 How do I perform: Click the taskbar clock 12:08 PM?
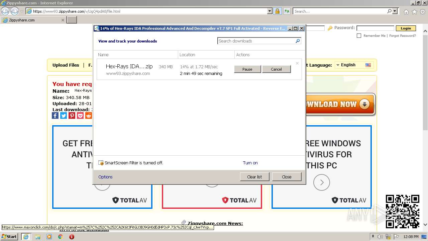pyautogui.click(x=411, y=237)
